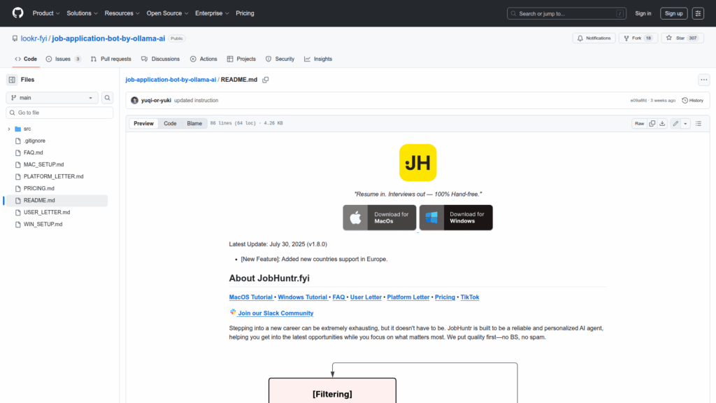Focus the Go to file input
This screenshot has height=403, width=716.
(59, 113)
